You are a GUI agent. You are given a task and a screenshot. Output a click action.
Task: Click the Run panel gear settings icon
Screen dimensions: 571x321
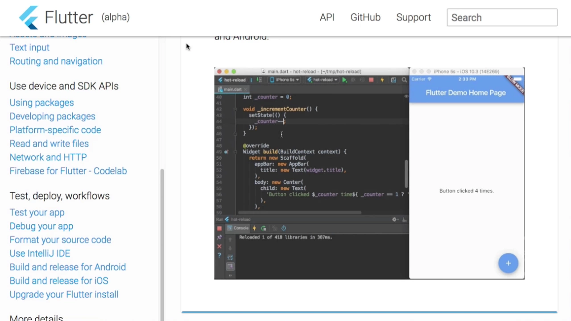394,219
